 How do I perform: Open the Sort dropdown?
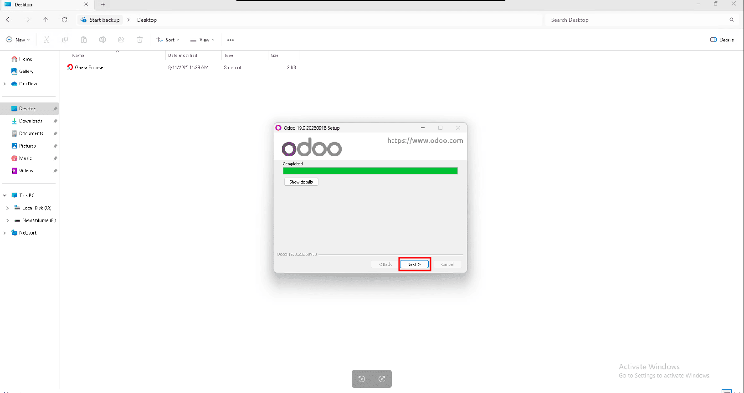(x=168, y=40)
